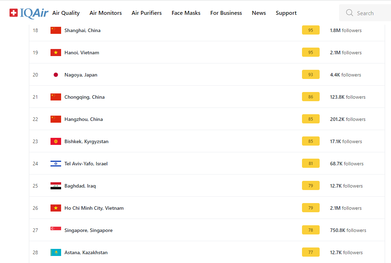This screenshot has height=263, width=391.
Task: Open the Hanoi, Vietnam city link
Action: click(82, 53)
